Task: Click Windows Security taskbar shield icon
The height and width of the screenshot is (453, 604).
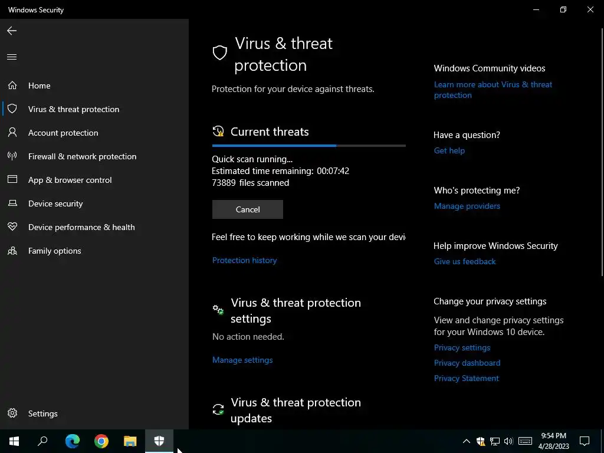Action: pyautogui.click(x=159, y=441)
